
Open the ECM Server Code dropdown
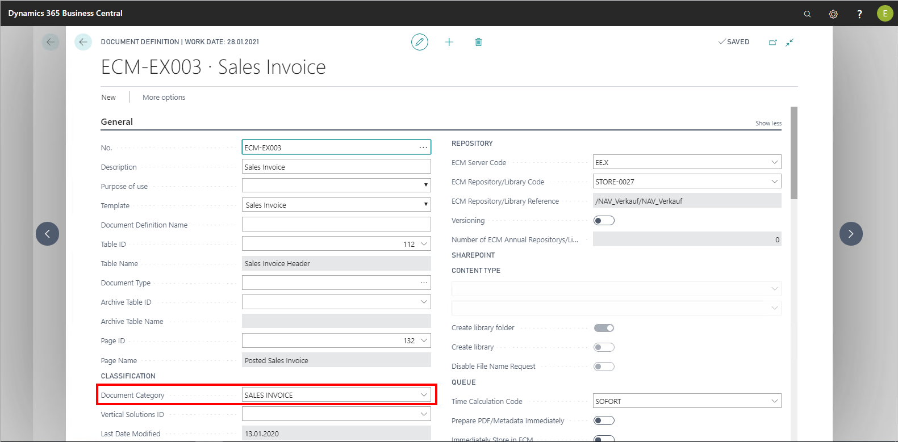pos(774,162)
